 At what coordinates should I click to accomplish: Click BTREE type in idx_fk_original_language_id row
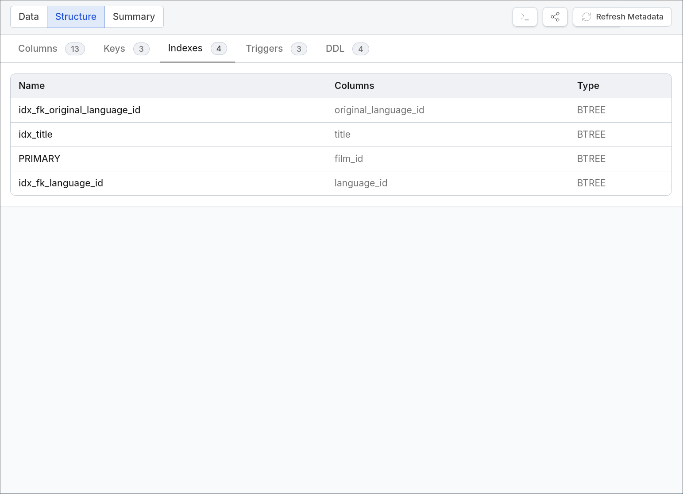[591, 110]
